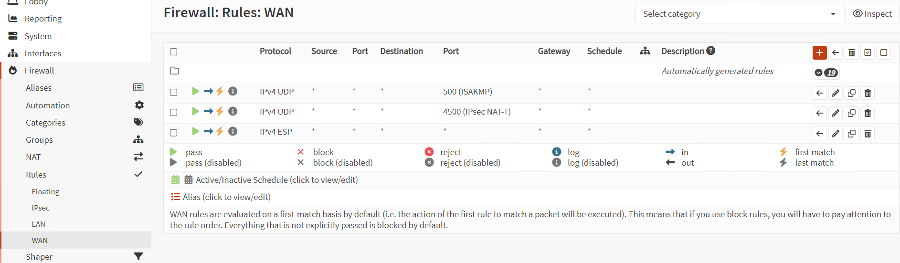Edit the 500 (ISAKMP) rule with pencil icon
The image size is (900, 263).
[x=836, y=93]
